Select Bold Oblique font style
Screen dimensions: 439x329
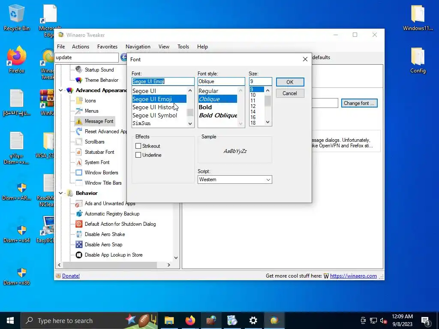pos(218,115)
